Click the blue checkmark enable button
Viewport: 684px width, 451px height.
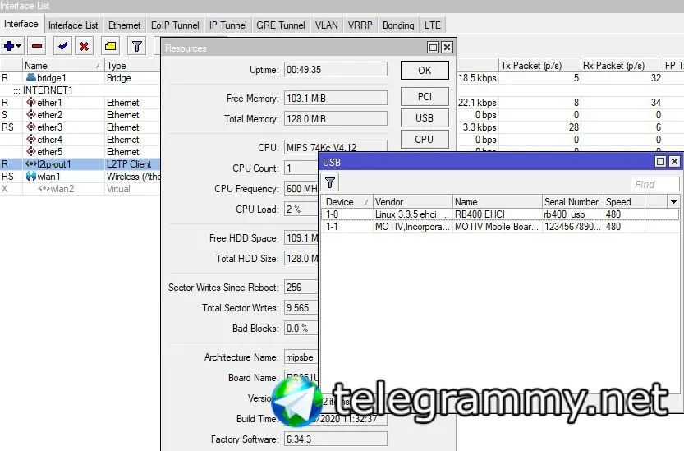(62, 46)
